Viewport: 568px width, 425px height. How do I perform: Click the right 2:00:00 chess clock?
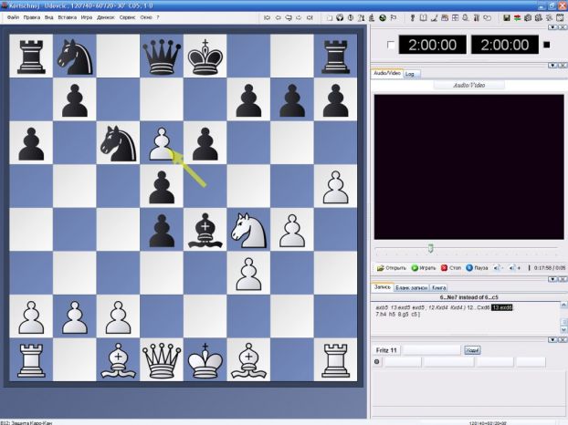tap(505, 46)
